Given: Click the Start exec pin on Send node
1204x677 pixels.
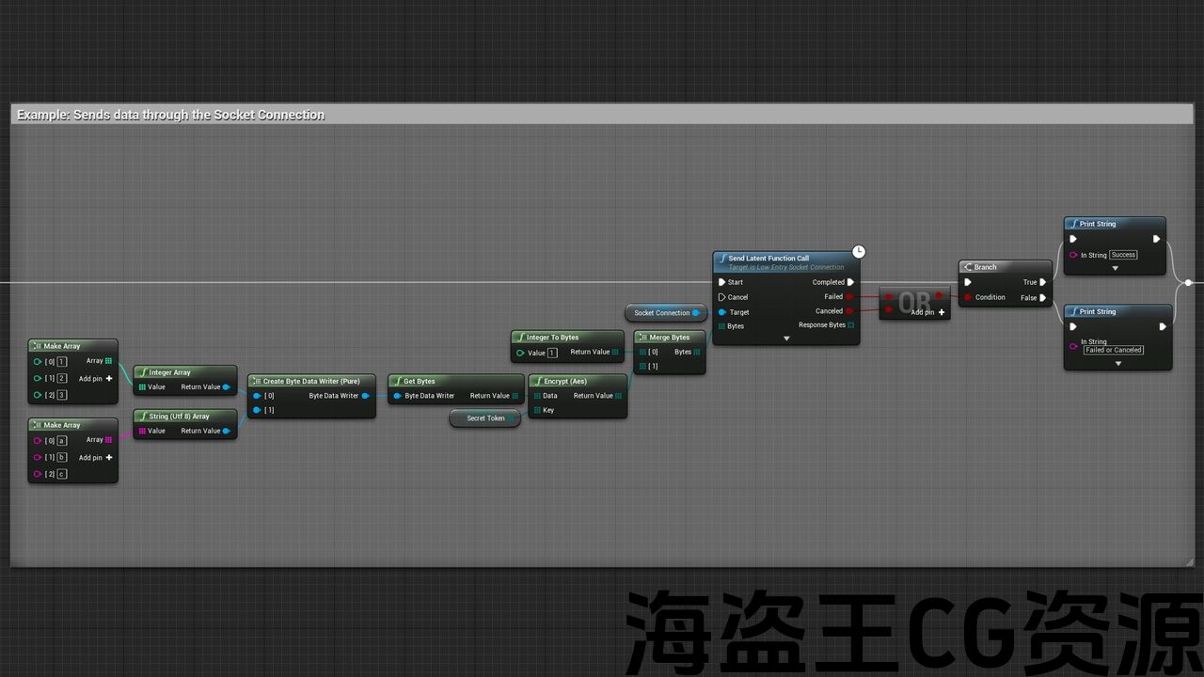Looking at the screenshot, I should click(721, 282).
